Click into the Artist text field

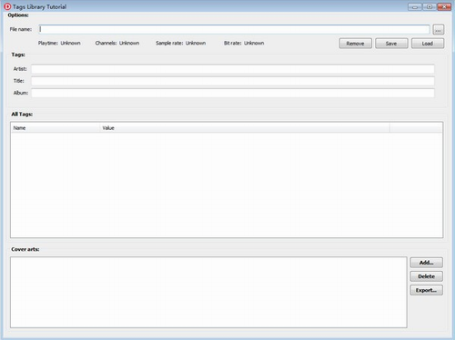click(x=233, y=69)
